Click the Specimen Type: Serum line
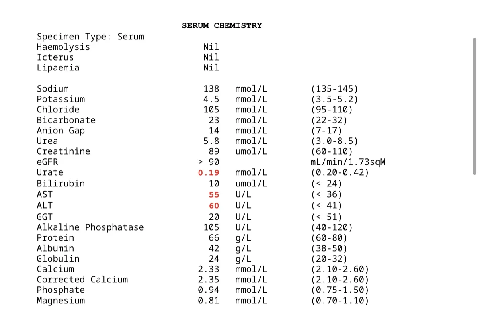This screenshot has width=480, height=313. coord(90,37)
